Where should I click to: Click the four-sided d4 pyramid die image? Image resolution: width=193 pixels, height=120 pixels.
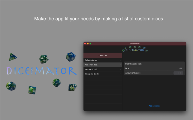[13, 57]
